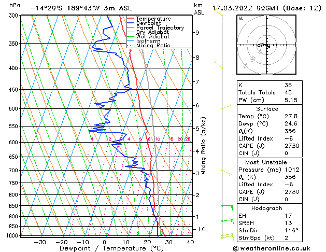
Task: Click the 'Temperature' legend entry
Action: pyautogui.click(x=153, y=19)
